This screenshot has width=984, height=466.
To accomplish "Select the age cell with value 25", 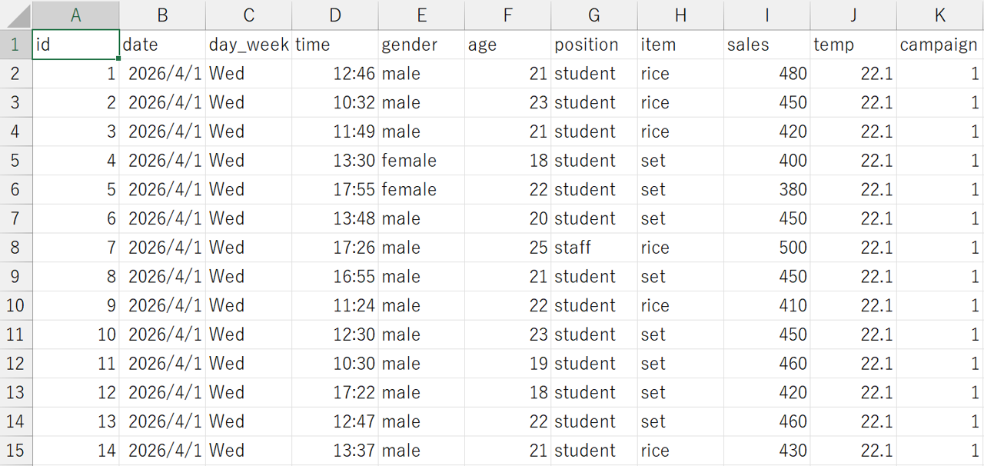I will [x=507, y=248].
